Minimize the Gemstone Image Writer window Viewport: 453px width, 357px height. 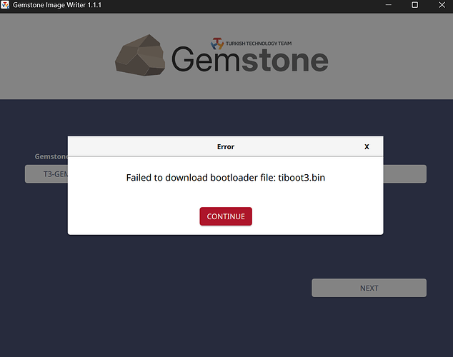click(x=388, y=5)
